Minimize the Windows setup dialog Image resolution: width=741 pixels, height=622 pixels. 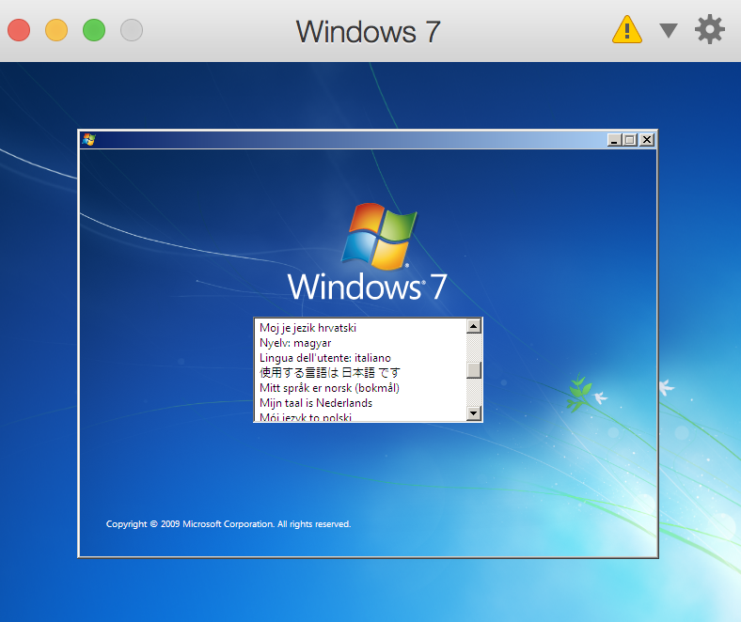coord(614,140)
